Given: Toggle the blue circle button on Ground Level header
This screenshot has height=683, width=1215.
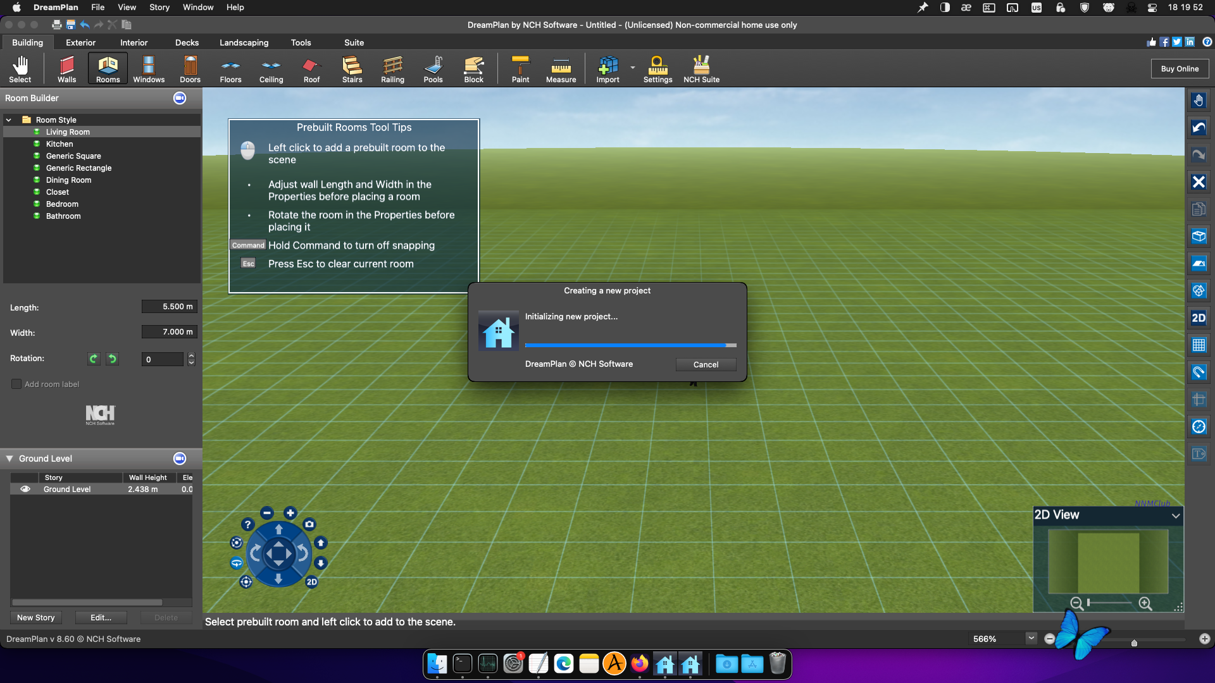Looking at the screenshot, I should pos(180,458).
